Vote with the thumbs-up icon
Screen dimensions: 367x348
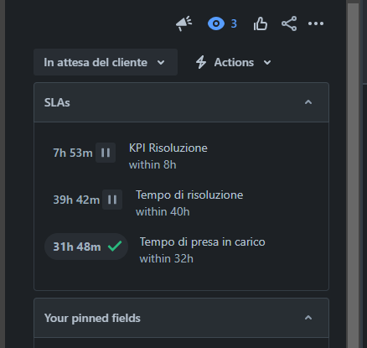coord(261,23)
